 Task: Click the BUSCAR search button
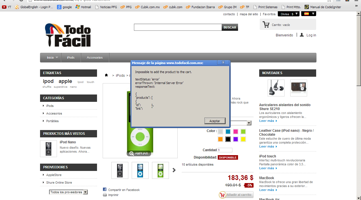(230, 27)
